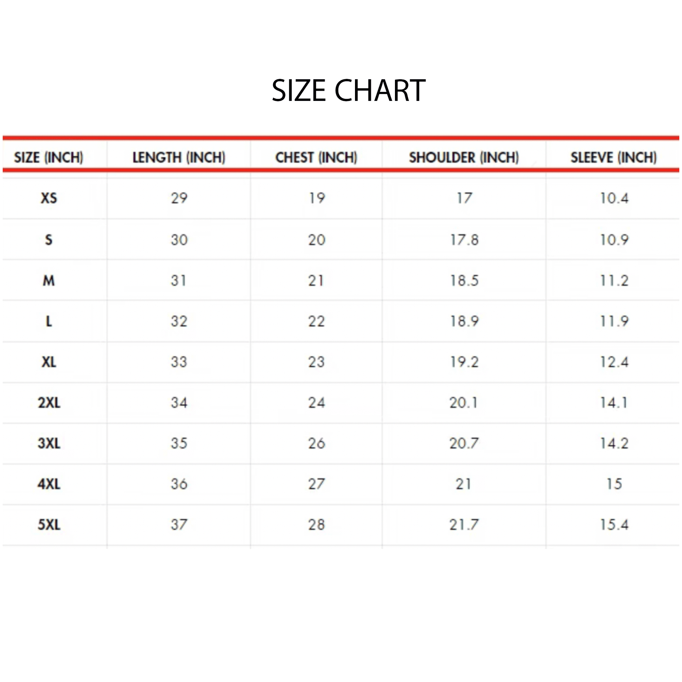
Task: Select shoulder value 18.5 for size M
Action: coord(464,281)
